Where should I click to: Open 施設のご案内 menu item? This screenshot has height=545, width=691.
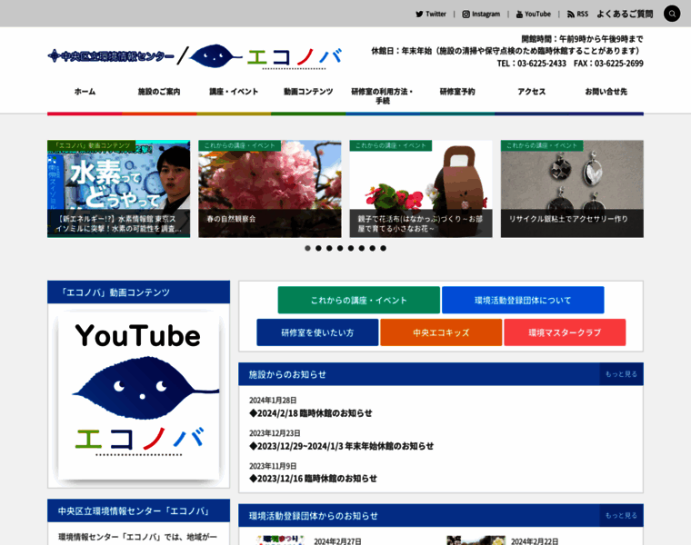pos(159,92)
